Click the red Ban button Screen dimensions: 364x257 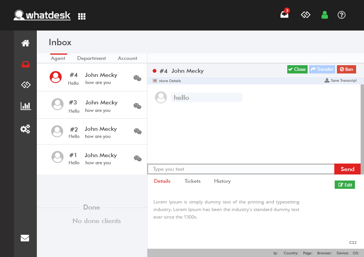[346, 69]
